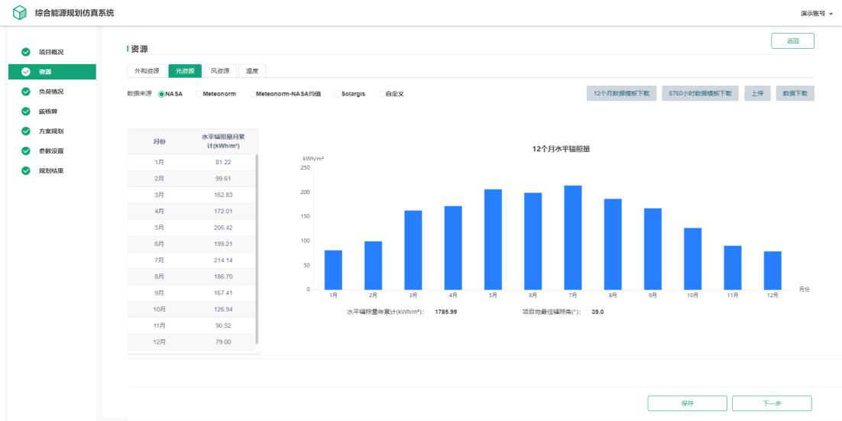Select the 自定义 custom source radio
Image resolution: width=842 pixels, height=421 pixels.
point(382,94)
